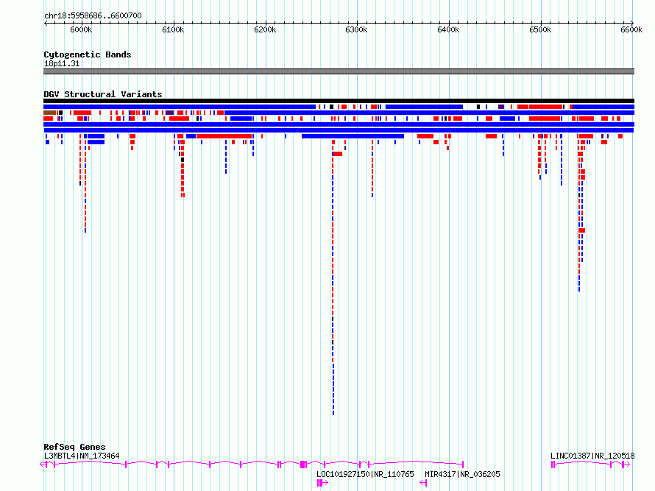Image resolution: width=655 pixels, height=491 pixels.
Task: Click the 6500k ruler tick label
Action: [540, 29]
